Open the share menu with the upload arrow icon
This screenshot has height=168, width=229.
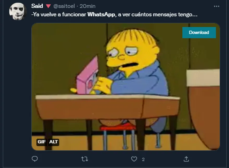pos(186,159)
